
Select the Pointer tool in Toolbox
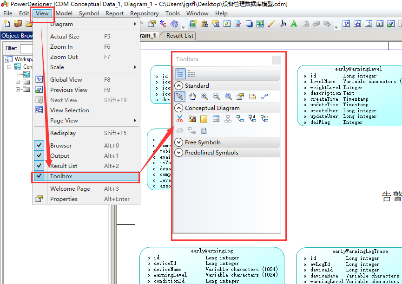180,97
